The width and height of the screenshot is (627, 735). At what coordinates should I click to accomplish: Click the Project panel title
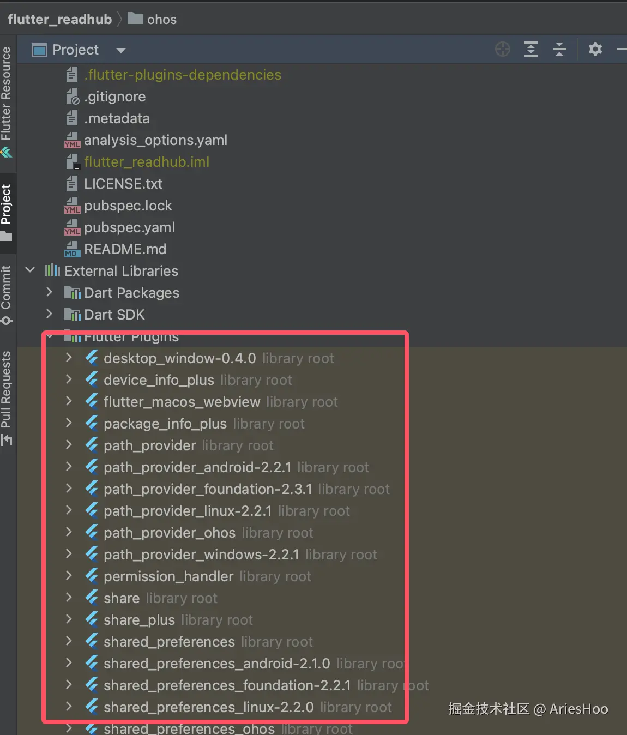tap(75, 50)
